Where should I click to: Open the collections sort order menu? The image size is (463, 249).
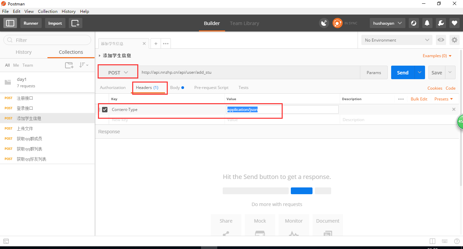pyautogui.click(x=84, y=65)
